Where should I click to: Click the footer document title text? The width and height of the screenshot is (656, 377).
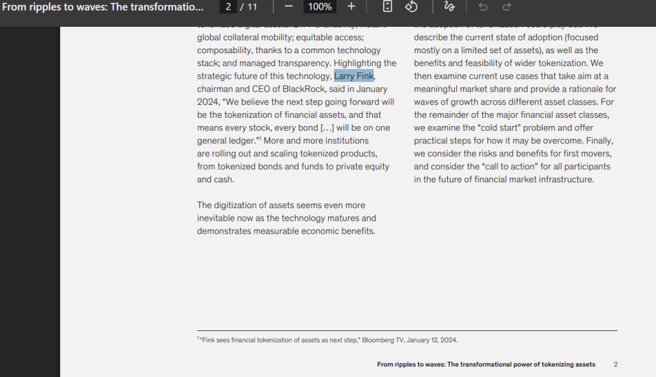pos(486,364)
